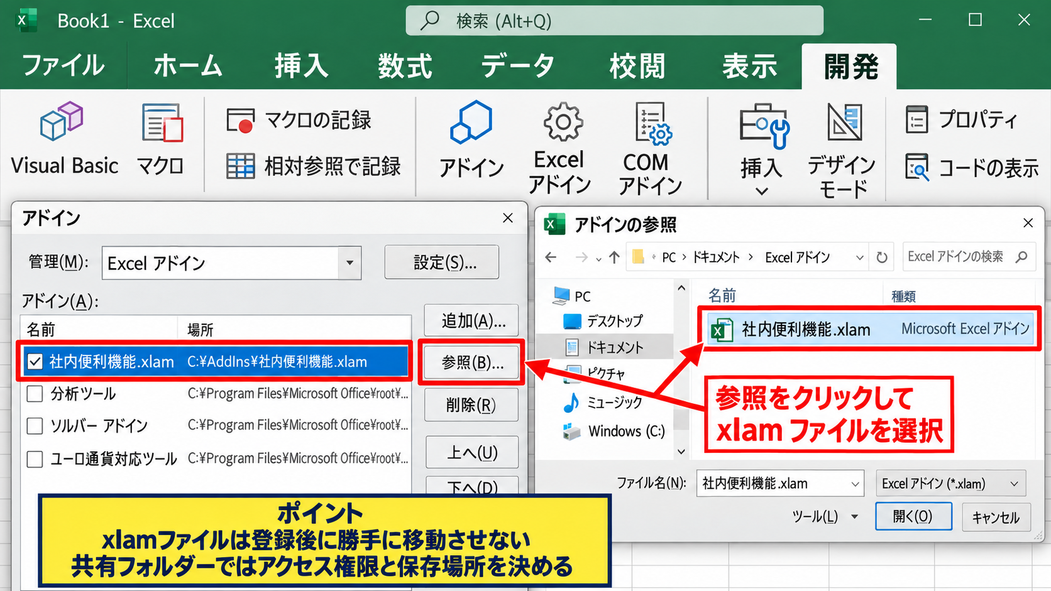Viewport: 1051px width, 591px height.
Task: Switch to the 数式 tab
Action: [405, 66]
